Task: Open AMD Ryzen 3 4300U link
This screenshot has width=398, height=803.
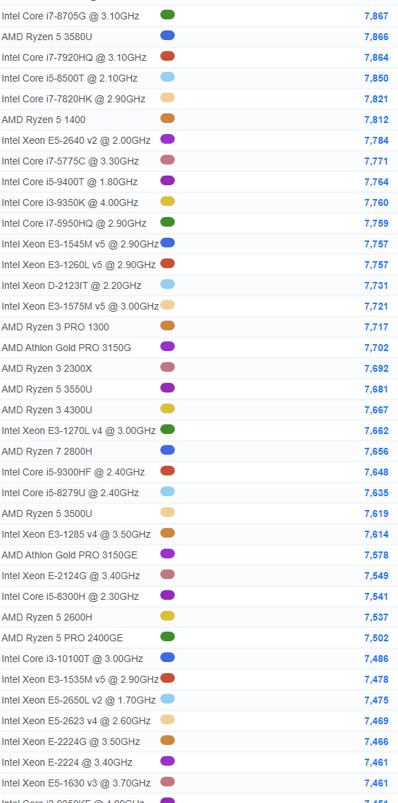Action: pos(47,410)
